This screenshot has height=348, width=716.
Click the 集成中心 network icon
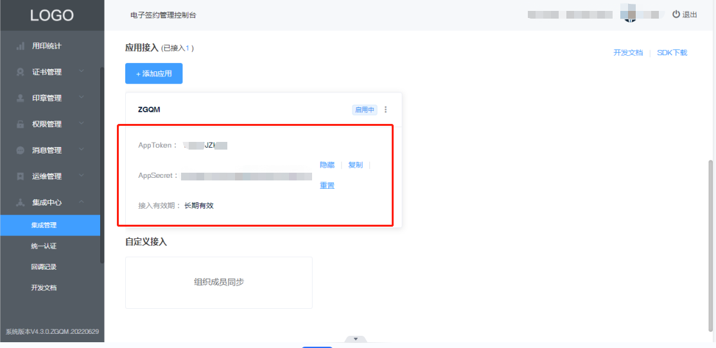coord(20,202)
